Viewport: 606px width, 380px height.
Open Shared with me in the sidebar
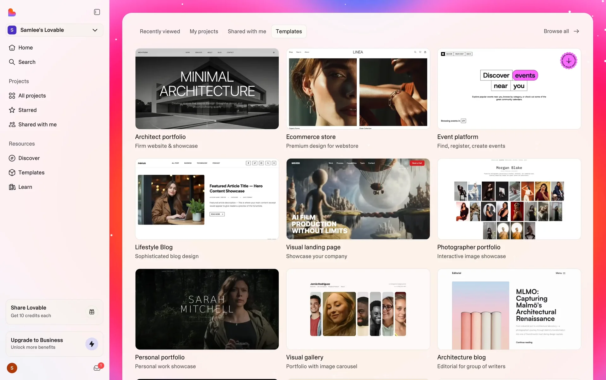tap(37, 125)
